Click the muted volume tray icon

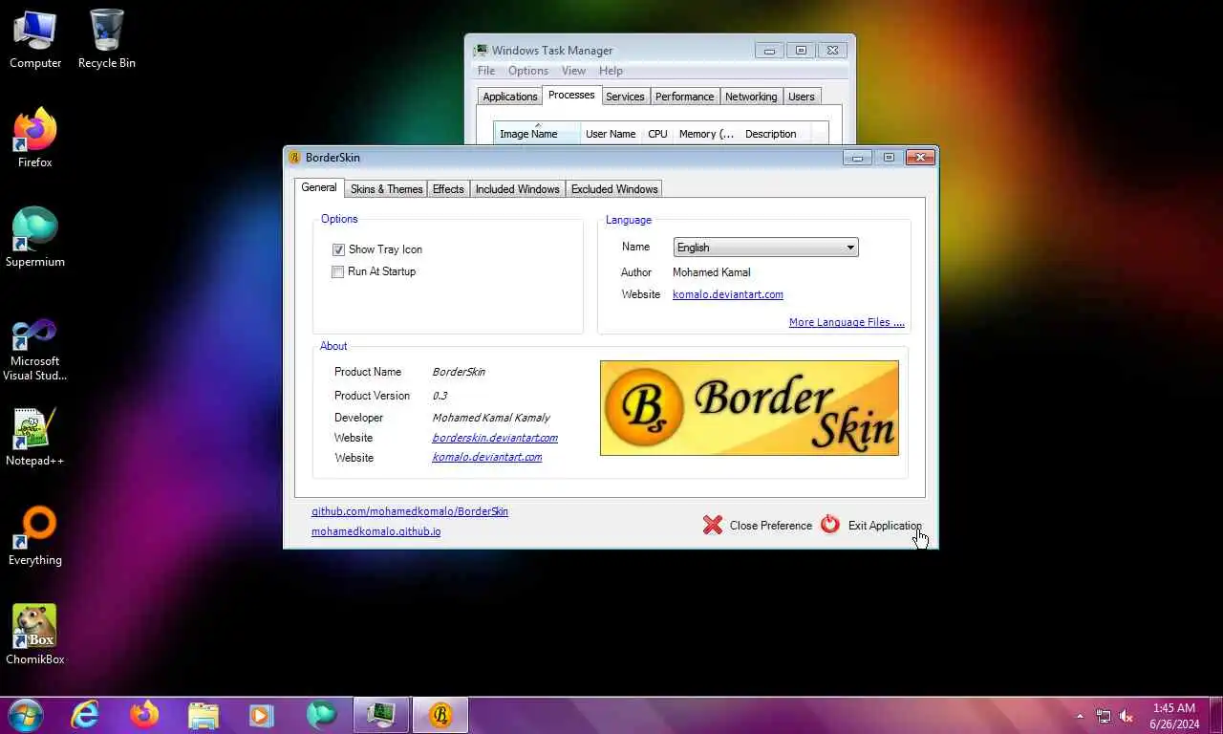tap(1126, 716)
